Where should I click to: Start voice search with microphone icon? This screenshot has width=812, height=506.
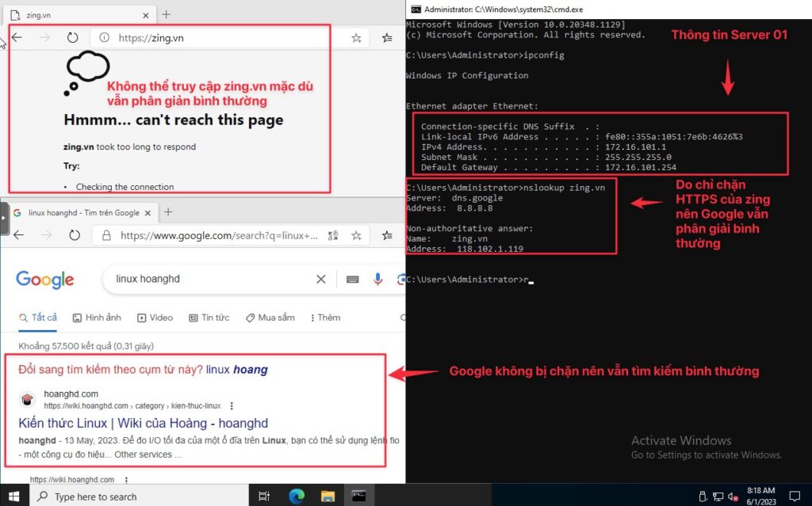(378, 280)
